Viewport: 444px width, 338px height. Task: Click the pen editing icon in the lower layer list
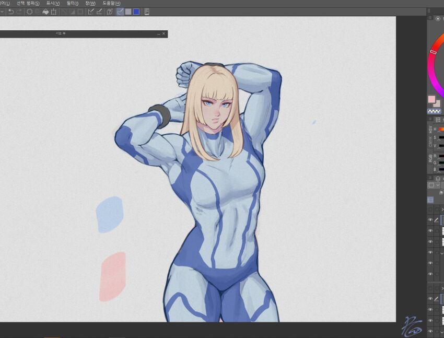[x=436, y=299]
